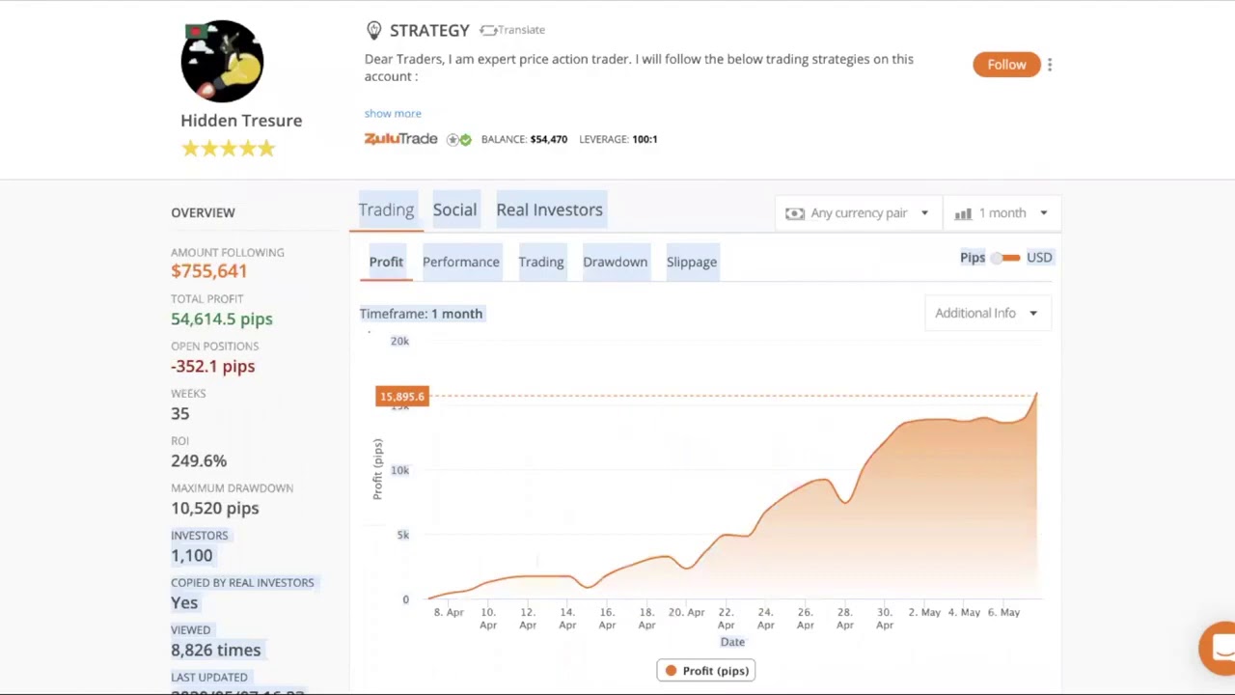1235x695 pixels.
Task: Click the 15,895.6 chart value marker
Action: pos(402,397)
